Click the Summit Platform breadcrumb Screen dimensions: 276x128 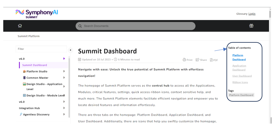[x=28, y=36]
